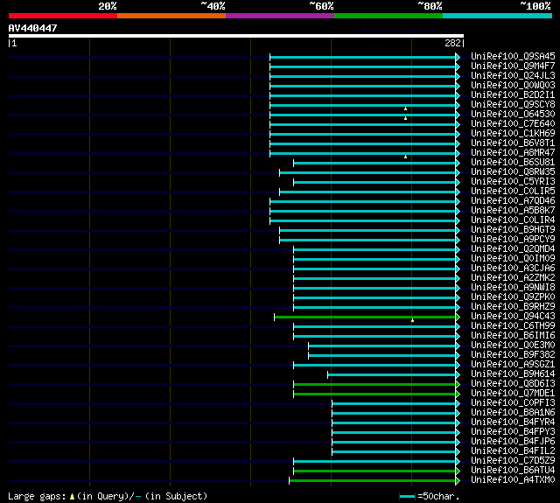Click the UniRef100_B9HGT9 label
This screenshot has width=560, height=503.
(x=513, y=230)
